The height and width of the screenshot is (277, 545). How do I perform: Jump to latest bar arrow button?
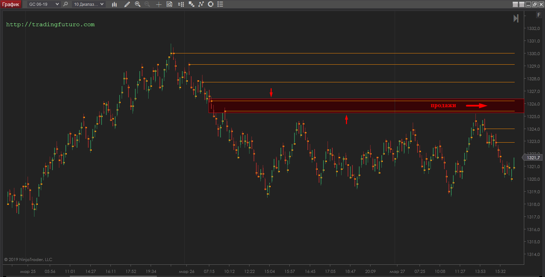coord(516,18)
